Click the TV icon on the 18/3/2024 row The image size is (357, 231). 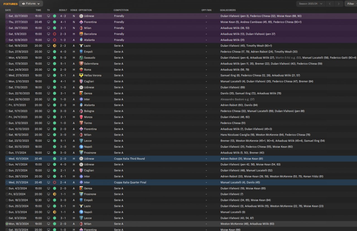(49, 224)
